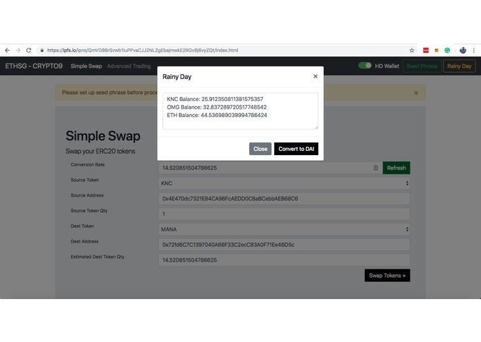The width and height of the screenshot is (481, 342).
Task: Open the green Grammarly extension icon
Action: pos(447,51)
